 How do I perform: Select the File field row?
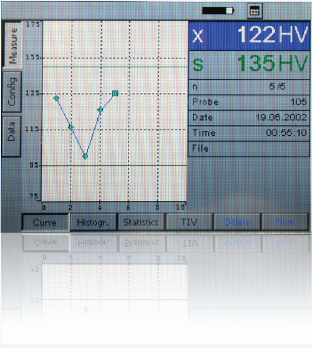click(x=249, y=148)
